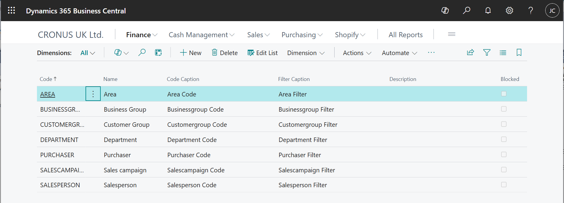Click the notifications bell icon
Viewport: 564px width, 203px height.
point(488,11)
